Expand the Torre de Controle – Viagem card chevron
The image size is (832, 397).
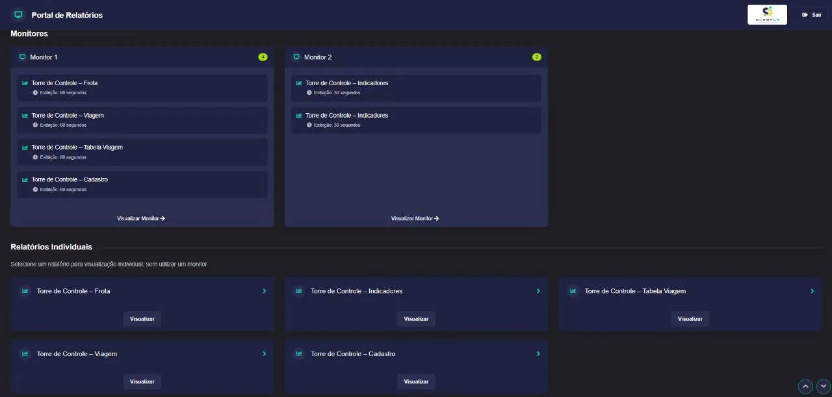(x=264, y=353)
